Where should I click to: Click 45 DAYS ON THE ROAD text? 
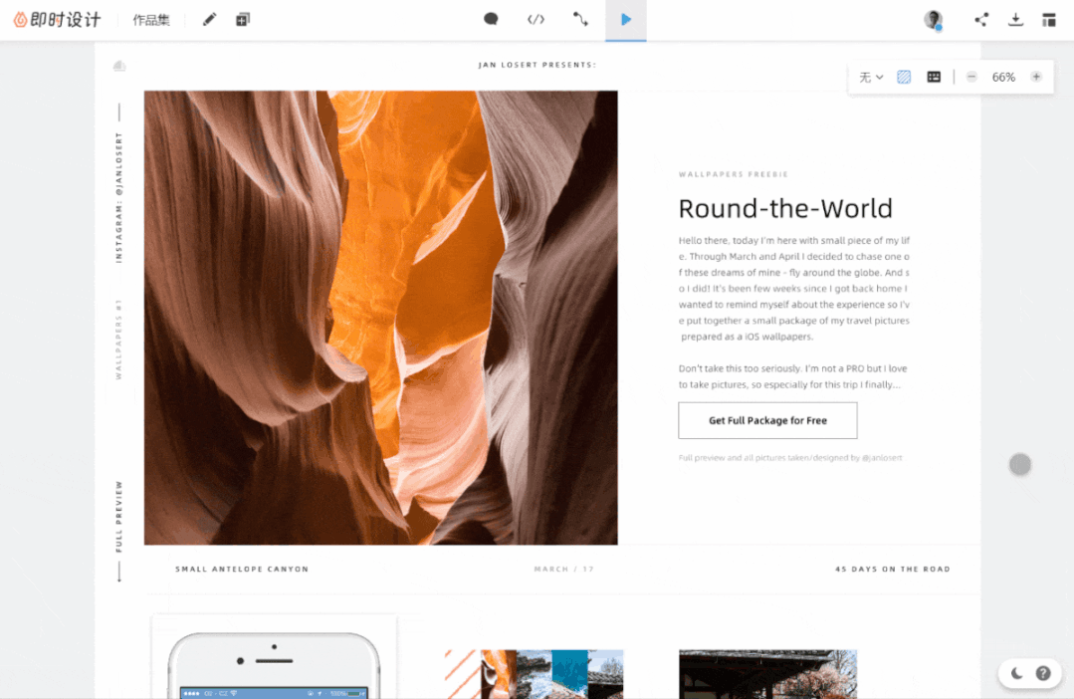point(893,569)
